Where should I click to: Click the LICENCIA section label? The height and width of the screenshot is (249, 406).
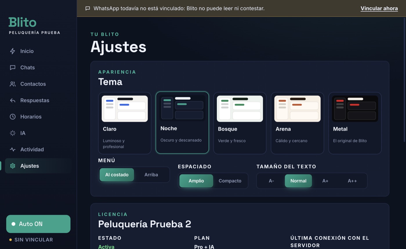pyautogui.click(x=113, y=214)
